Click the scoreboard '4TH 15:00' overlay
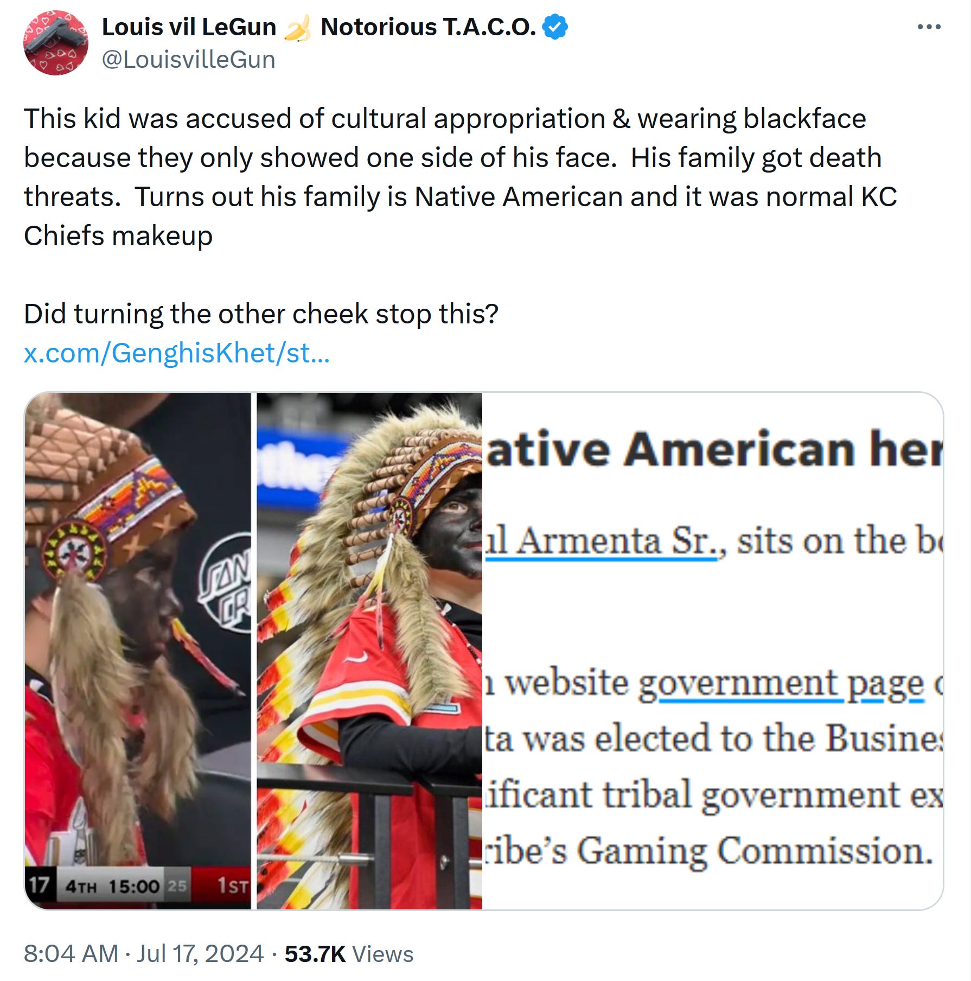Image resolution: width=971 pixels, height=981 pixels. coord(113,886)
